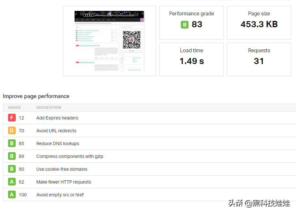
Task: Click the B grade badge for DNS lookups
Action: coord(12,143)
